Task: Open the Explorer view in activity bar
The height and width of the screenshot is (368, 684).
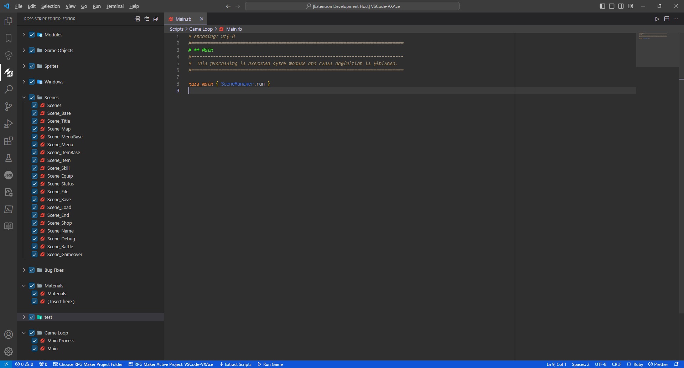Action: (x=9, y=21)
